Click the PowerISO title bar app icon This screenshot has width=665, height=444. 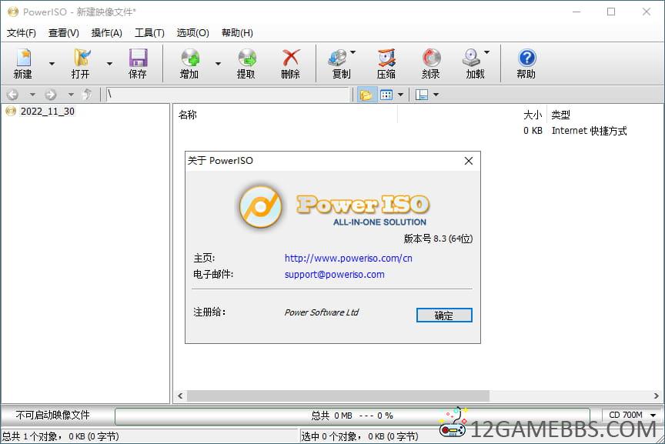click(13, 12)
